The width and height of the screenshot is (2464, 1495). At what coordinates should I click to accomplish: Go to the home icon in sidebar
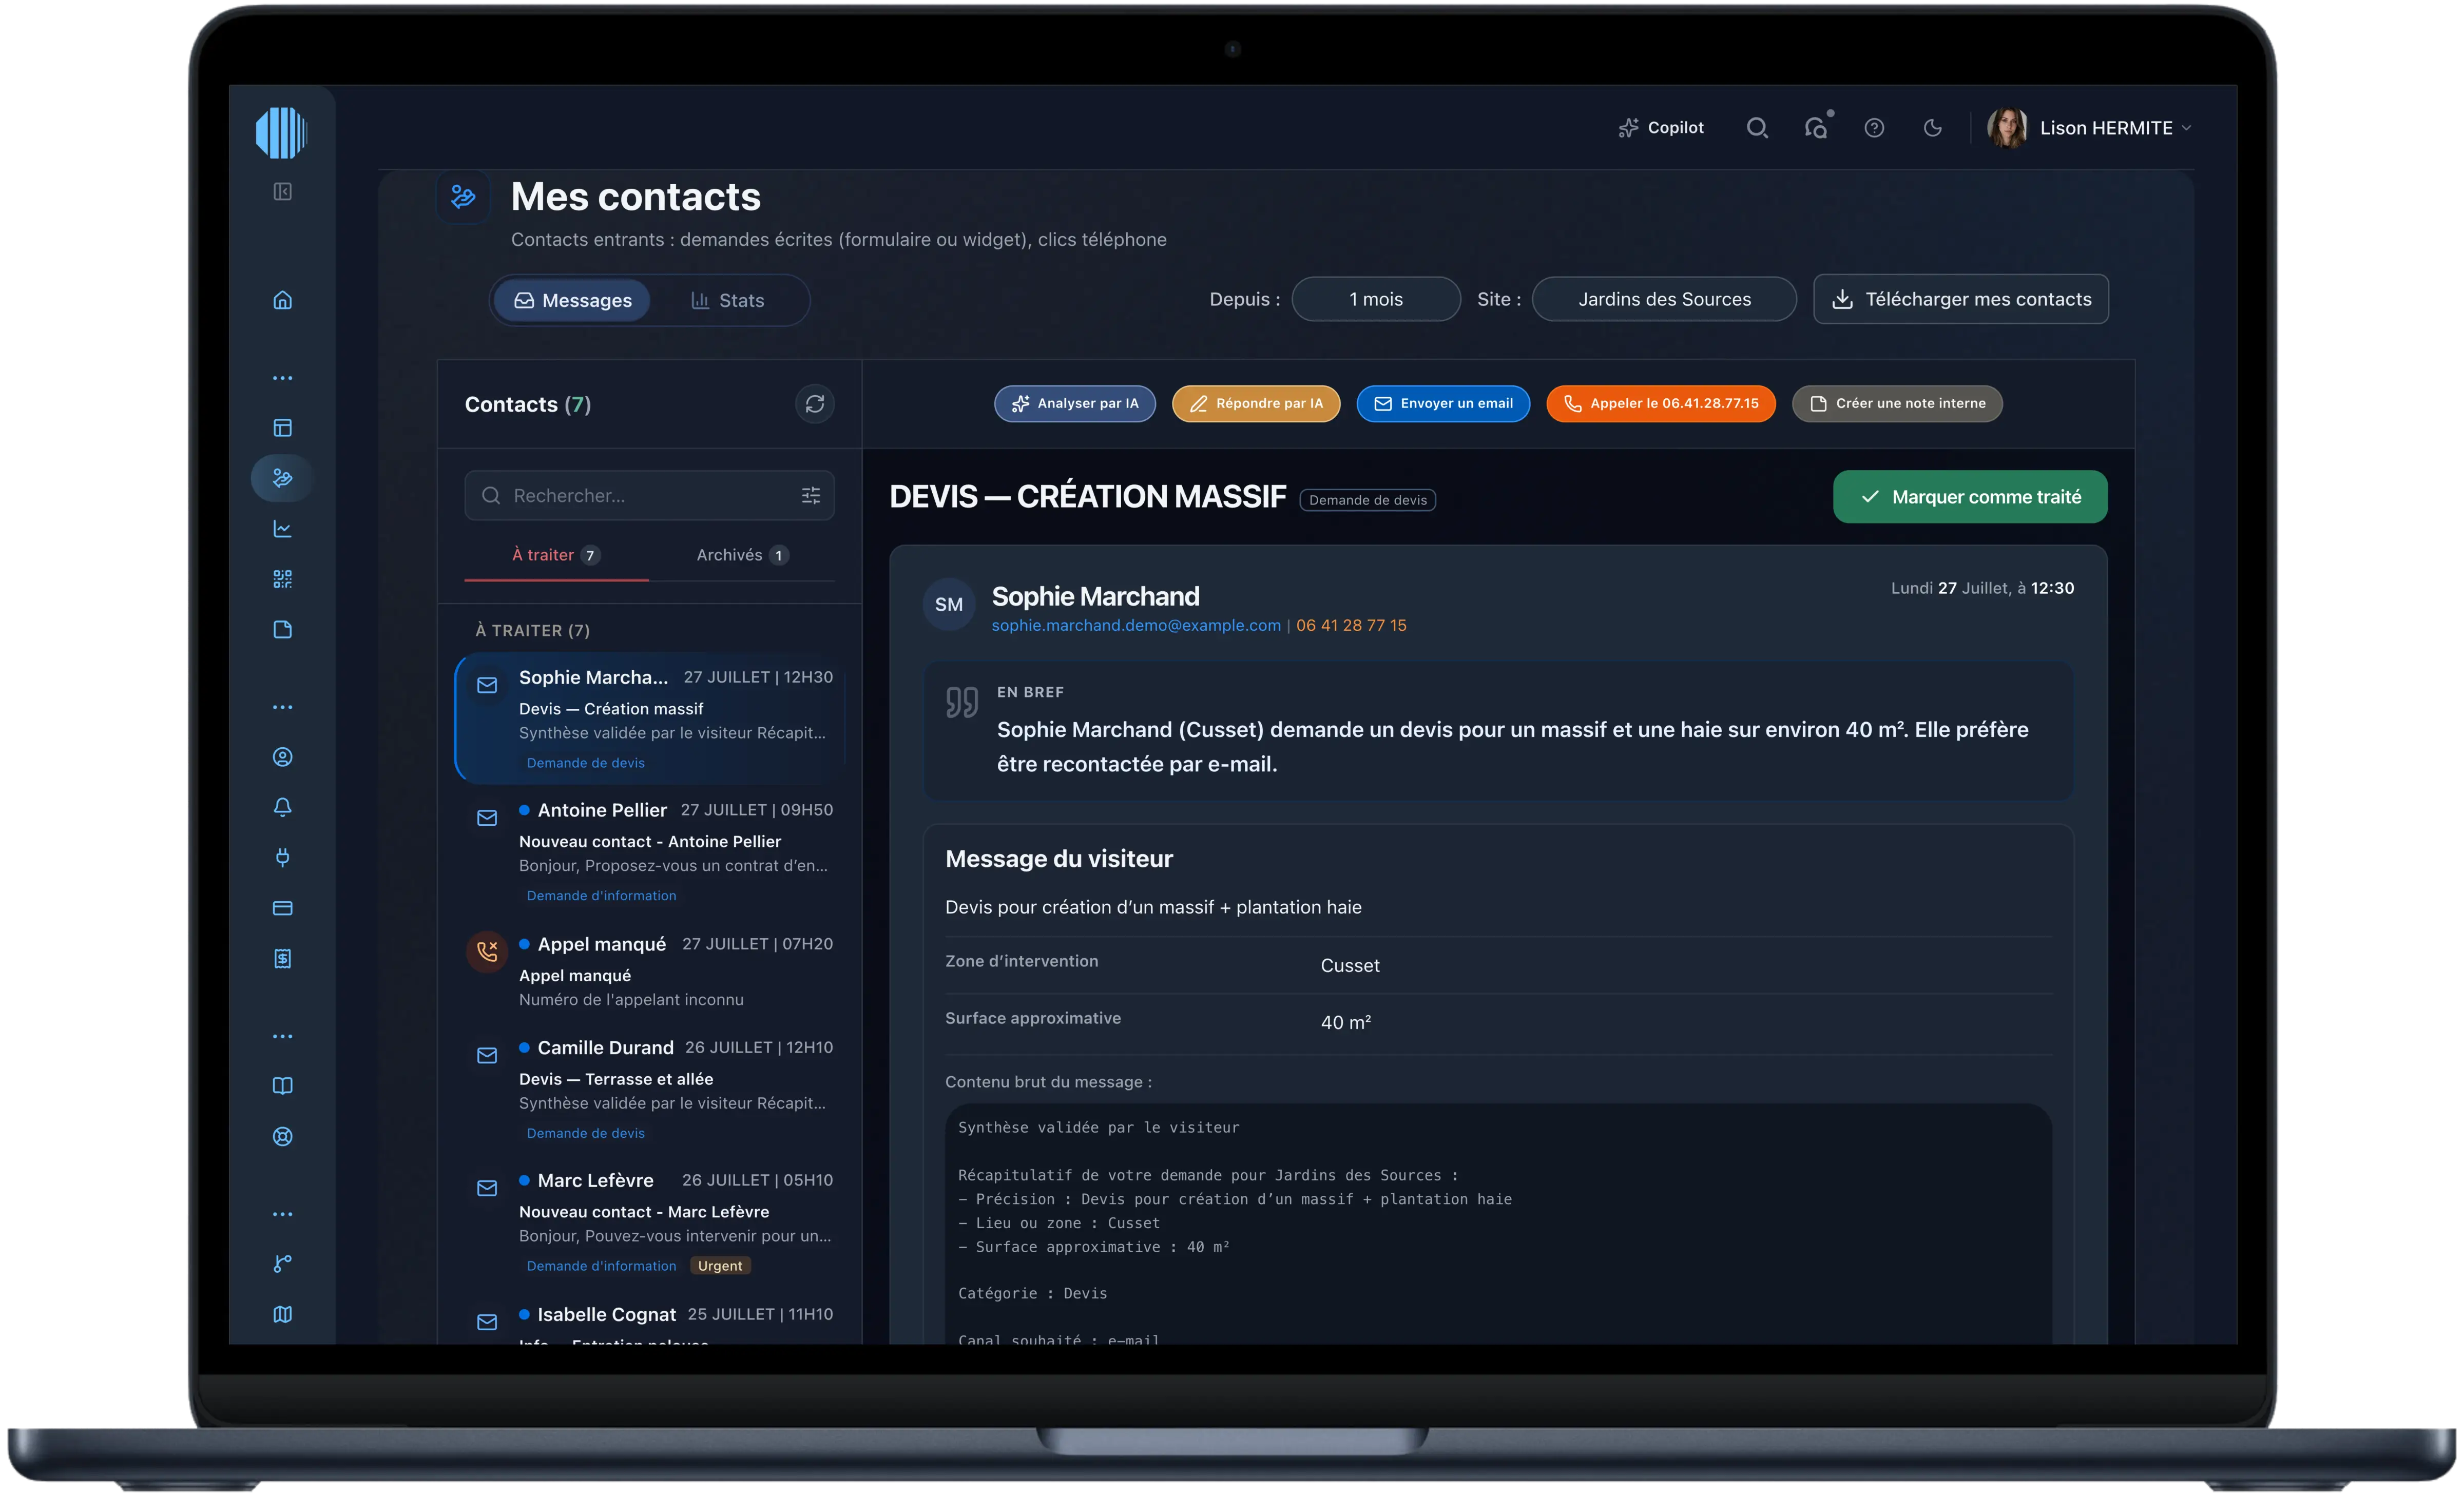(283, 300)
